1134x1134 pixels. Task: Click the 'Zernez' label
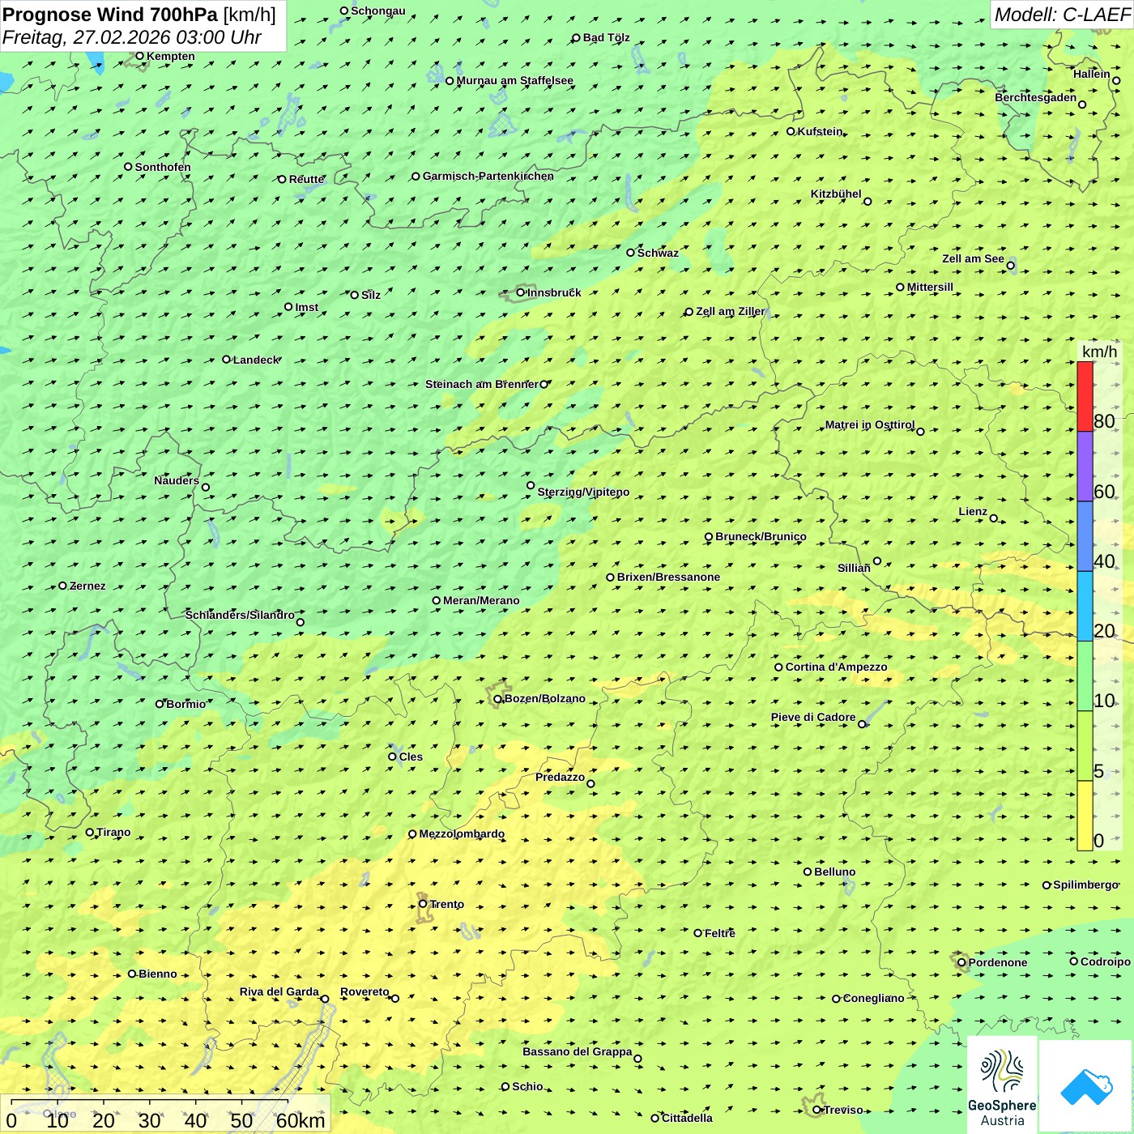[x=87, y=586]
